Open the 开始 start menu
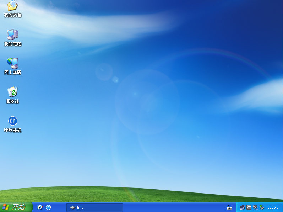 (16, 207)
